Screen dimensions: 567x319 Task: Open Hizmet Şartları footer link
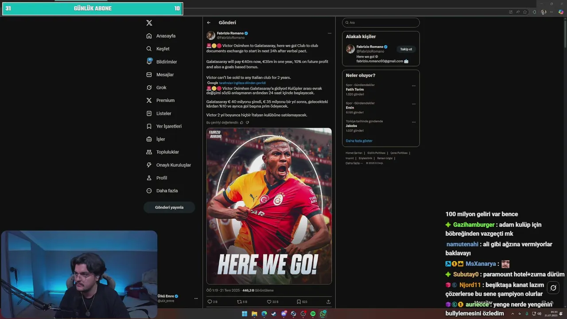point(354,153)
